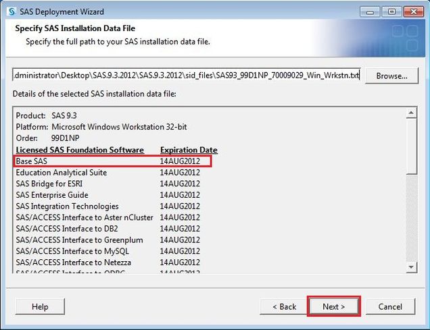
Task: Go back with the < Back button
Action: coord(285,306)
